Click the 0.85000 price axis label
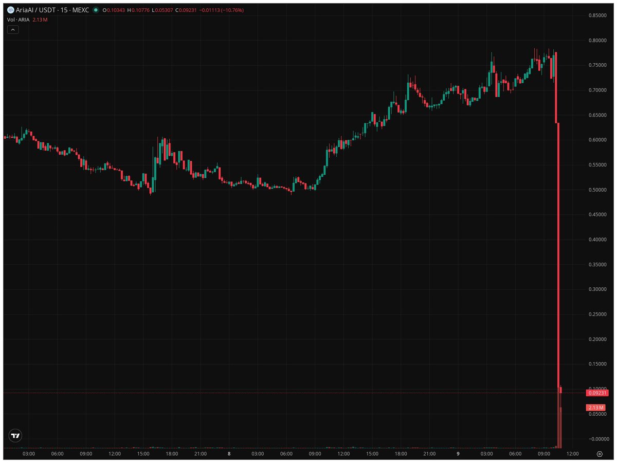Screen dimensions: 617x463 tap(597, 15)
